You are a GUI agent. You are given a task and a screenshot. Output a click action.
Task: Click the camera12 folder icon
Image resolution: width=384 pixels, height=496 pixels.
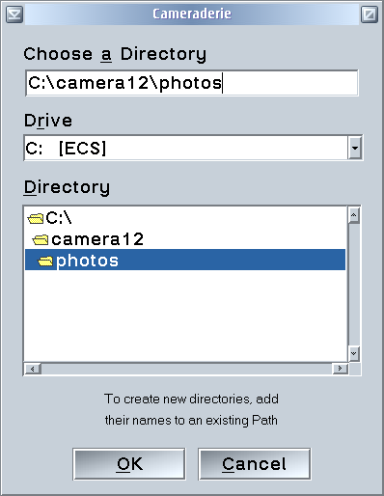tap(41, 239)
